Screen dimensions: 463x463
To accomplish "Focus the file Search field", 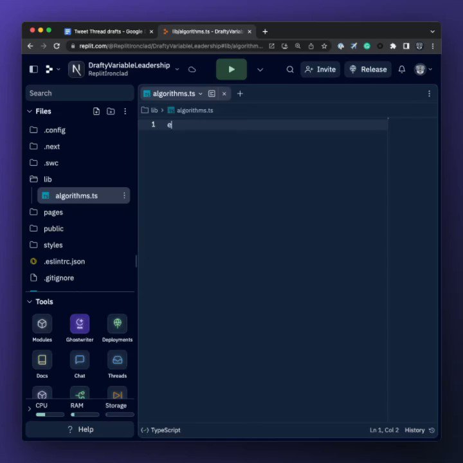I will pos(80,93).
